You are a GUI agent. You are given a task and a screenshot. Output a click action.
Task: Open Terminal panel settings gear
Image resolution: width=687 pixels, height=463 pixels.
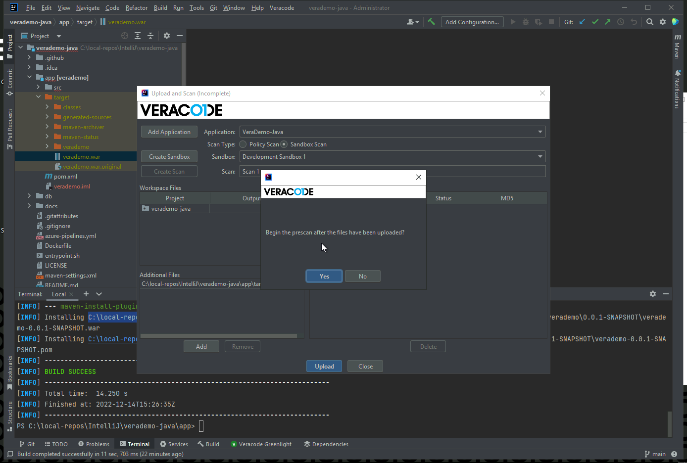pyautogui.click(x=653, y=294)
